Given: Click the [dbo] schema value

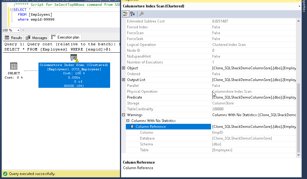Looking at the screenshot, I should point(217,144).
